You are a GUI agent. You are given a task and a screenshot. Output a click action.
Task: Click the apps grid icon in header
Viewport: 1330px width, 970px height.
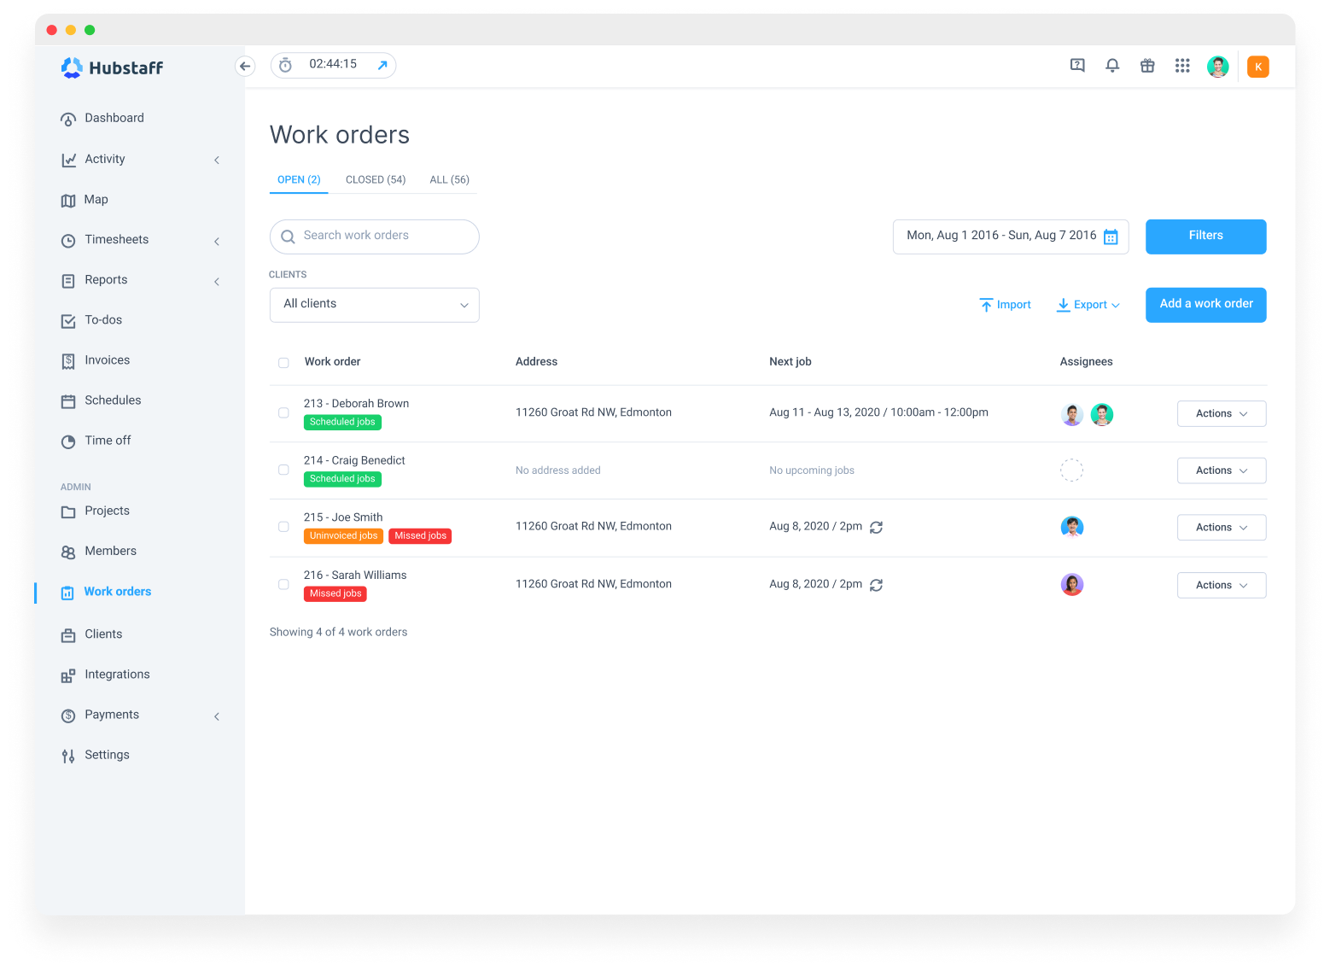(x=1182, y=65)
